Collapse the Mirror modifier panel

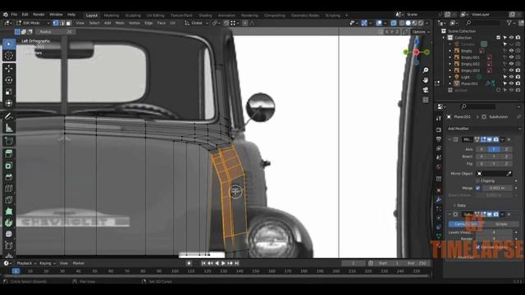(450, 139)
